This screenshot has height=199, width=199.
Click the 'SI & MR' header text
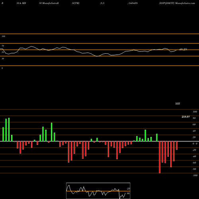pos(21,3)
